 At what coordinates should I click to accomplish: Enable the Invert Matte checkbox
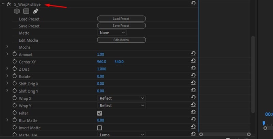click(99, 128)
